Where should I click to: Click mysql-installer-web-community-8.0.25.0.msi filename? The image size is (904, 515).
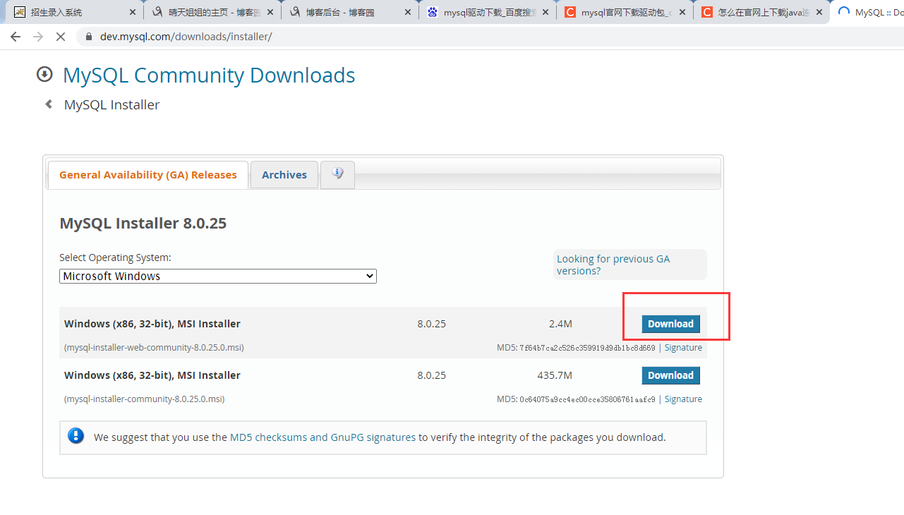pos(154,348)
